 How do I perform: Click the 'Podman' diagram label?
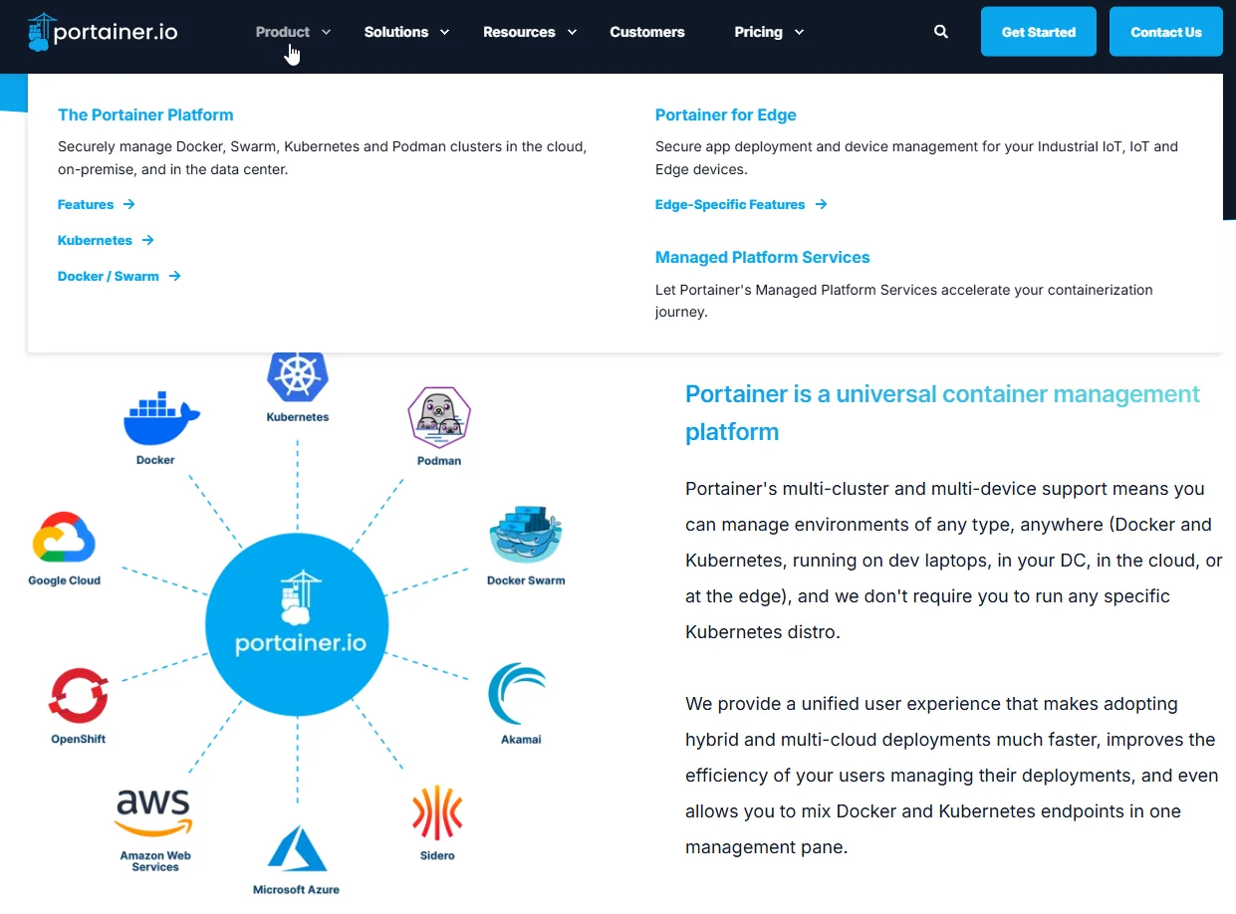tap(439, 461)
